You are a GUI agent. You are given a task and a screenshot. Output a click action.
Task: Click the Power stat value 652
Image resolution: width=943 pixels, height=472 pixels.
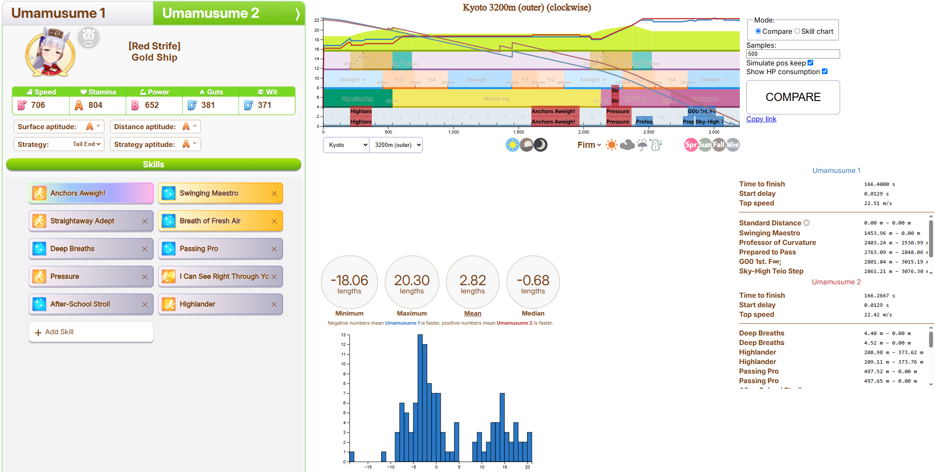(152, 105)
